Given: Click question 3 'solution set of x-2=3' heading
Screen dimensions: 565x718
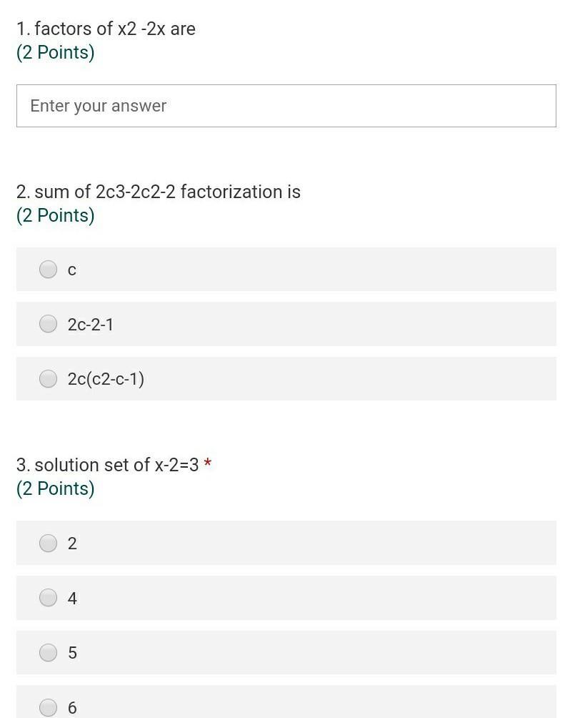Looking at the screenshot, I should pyautogui.click(x=107, y=465).
